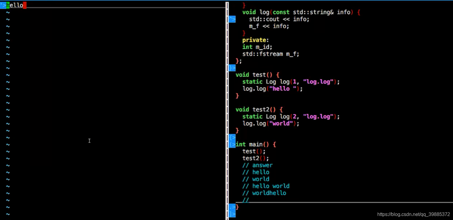Viewport: 453px width, 220px height.
Task: Click the 'log.log("hello ");' line
Action: [273, 89]
